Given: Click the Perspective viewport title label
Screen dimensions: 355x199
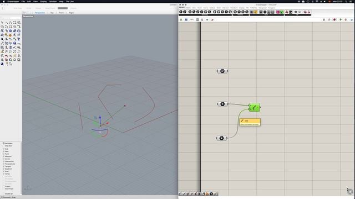Looking at the screenshot, I should [28, 16].
